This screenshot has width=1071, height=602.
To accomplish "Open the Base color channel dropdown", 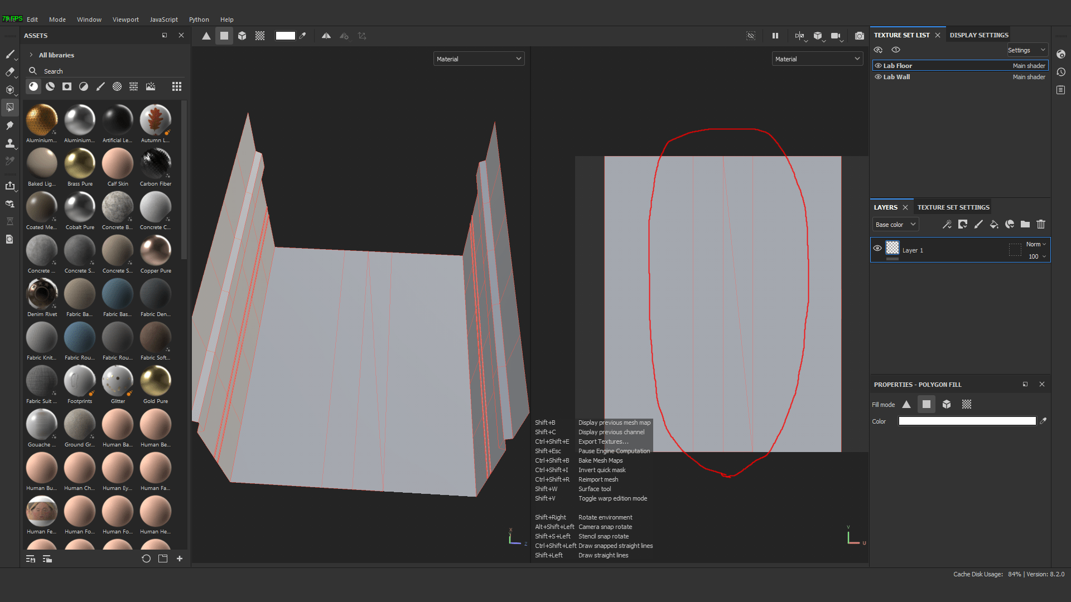I will 895,224.
